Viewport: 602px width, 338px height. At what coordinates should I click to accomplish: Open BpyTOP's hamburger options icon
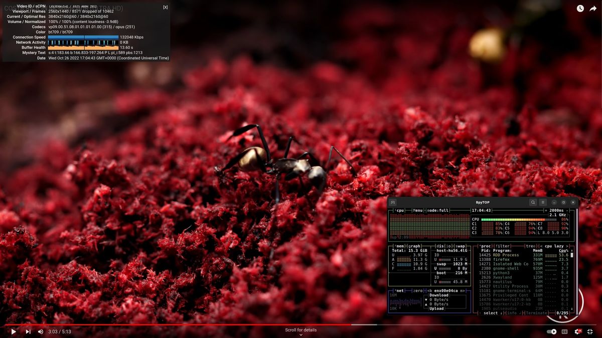pyautogui.click(x=543, y=202)
